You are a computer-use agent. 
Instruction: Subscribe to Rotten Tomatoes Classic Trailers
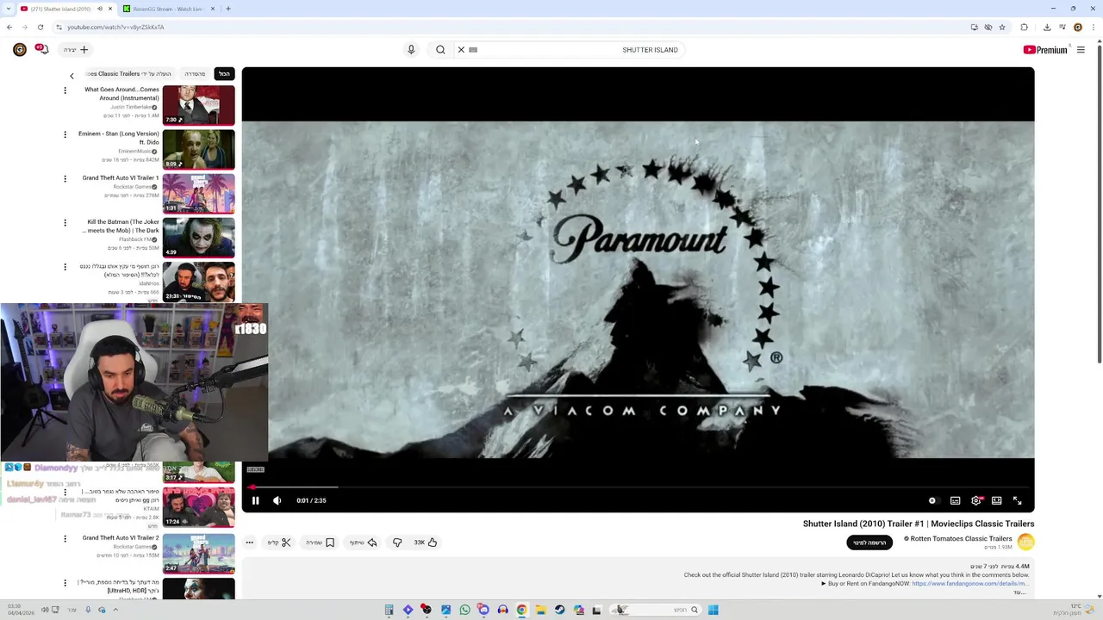pos(869,542)
